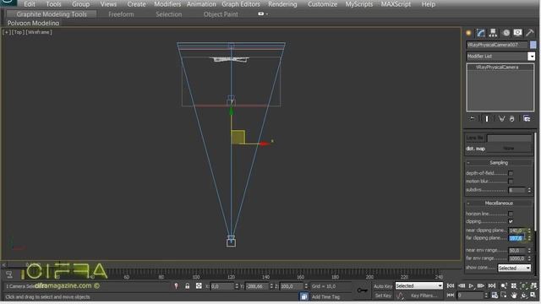Collapse the Miscellaneous rollout
The height and width of the screenshot is (304, 541).
[x=499, y=204]
